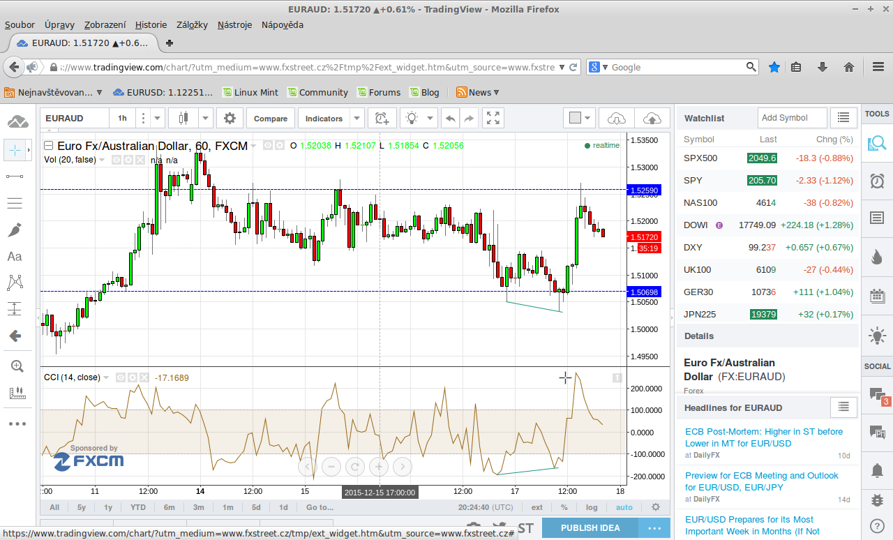
Task: Open the layout square dropdown
Action: pos(580,118)
